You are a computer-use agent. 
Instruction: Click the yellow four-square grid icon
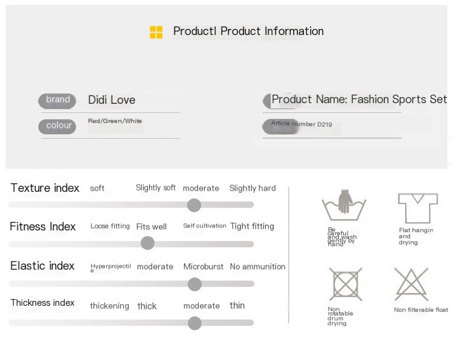pos(156,32)
